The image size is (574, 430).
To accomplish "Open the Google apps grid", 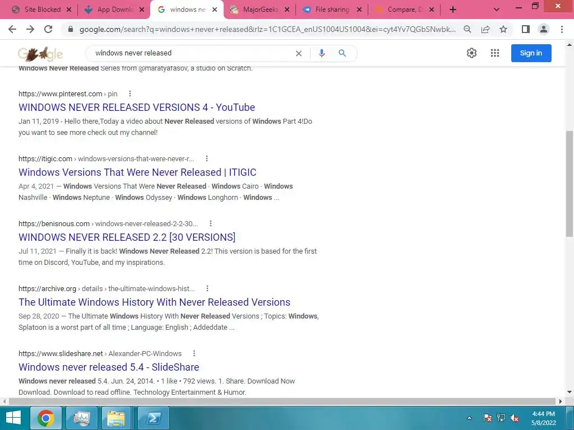I will pyautogui.click(x=495, y=53).
